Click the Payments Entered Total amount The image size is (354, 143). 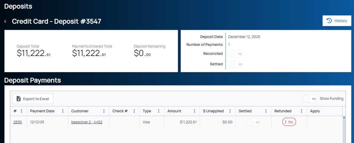point(89,53)
